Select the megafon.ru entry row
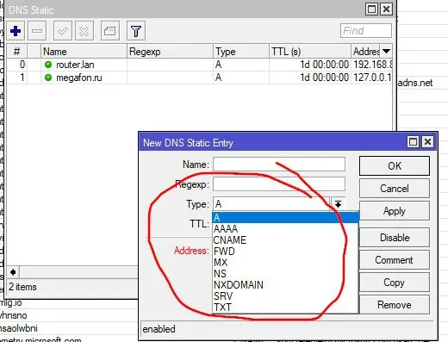Screen dimensions: 448x342 [x=199, y=78]
